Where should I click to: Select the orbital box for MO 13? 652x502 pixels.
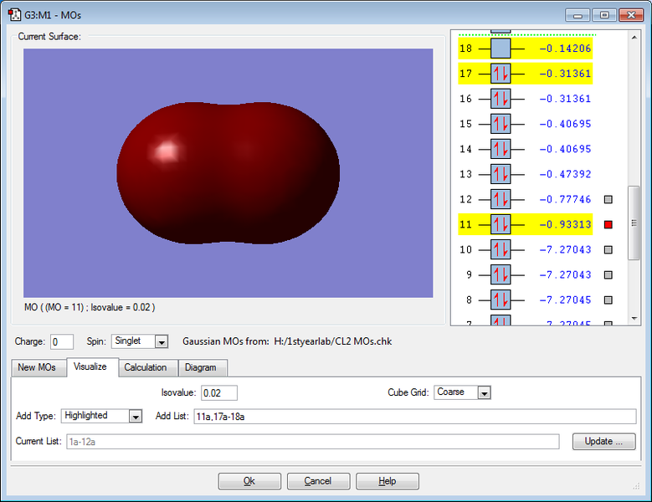pyautogui.click(x=500, y=174)
